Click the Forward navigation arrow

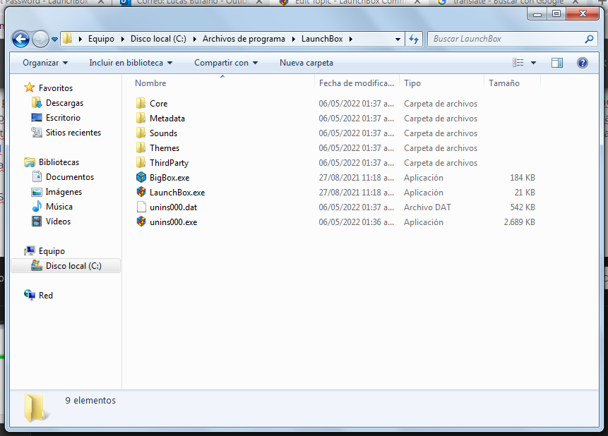tap(40, 39)
